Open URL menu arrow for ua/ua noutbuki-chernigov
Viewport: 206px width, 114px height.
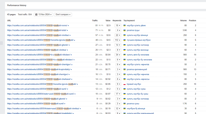[72, 65]
